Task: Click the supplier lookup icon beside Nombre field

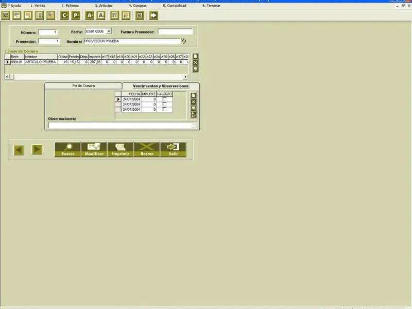Action: [184, 41]
